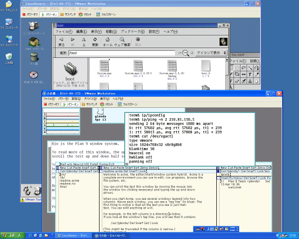This screenshot has width=299, height=239.
Task: Click the Plan 9 stats graph window
Action: [61, 121]
